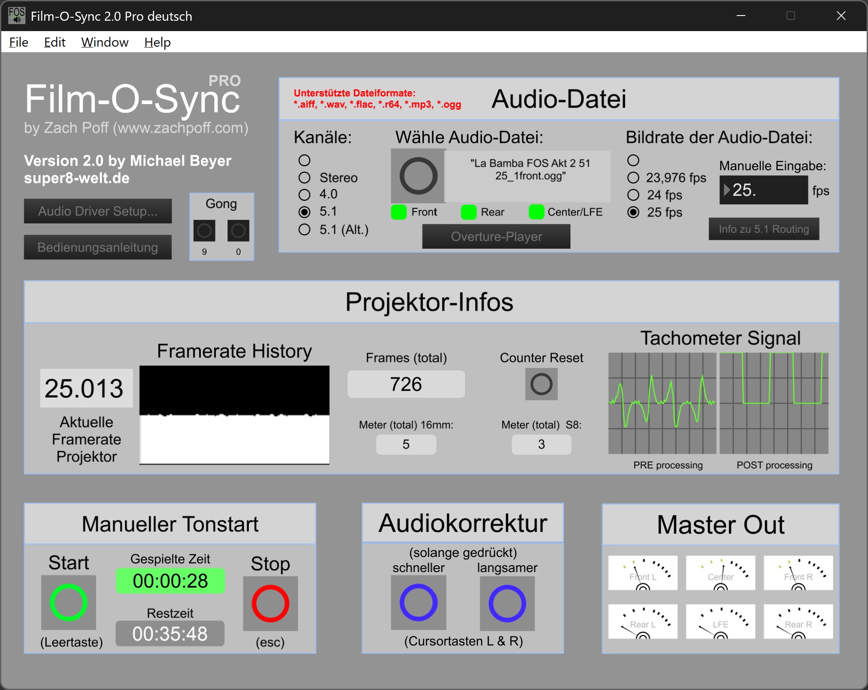Select the 5.1 (Alt.) channel option

click(x=304, y=229)
